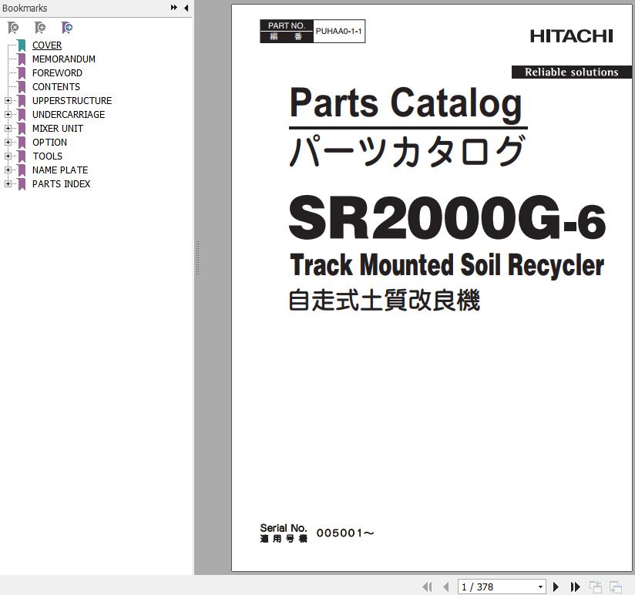Click the Track Mounted Soil Recycler text

coord(447,265)
